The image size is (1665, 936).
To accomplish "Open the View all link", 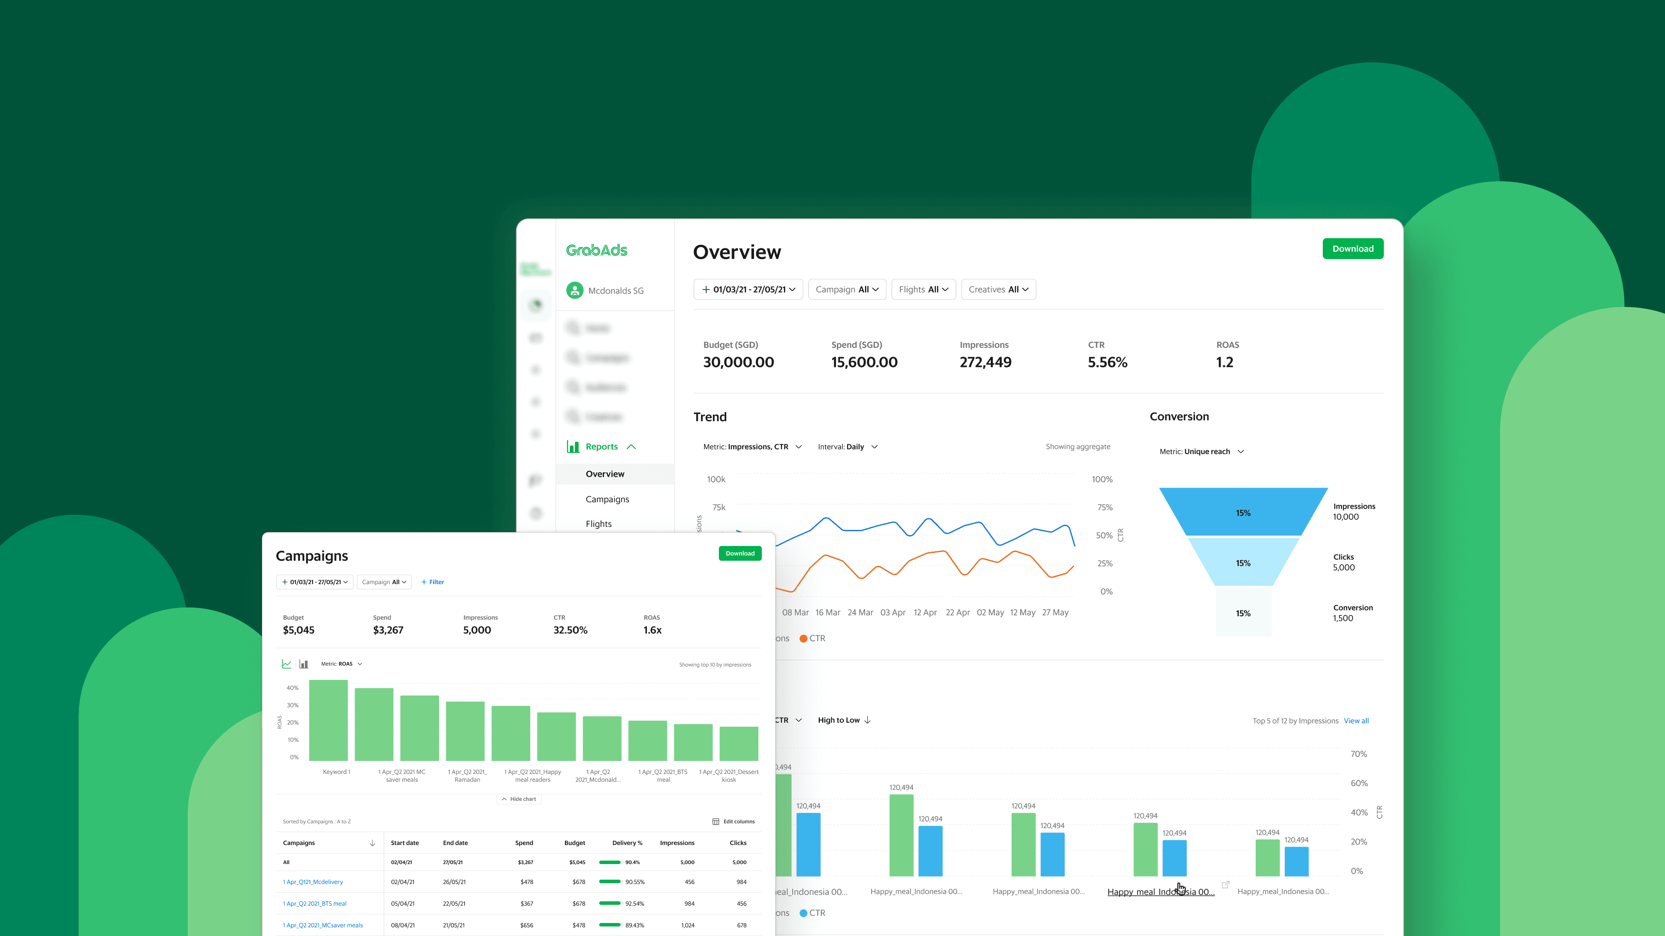I will click(x=1356, y=721).
